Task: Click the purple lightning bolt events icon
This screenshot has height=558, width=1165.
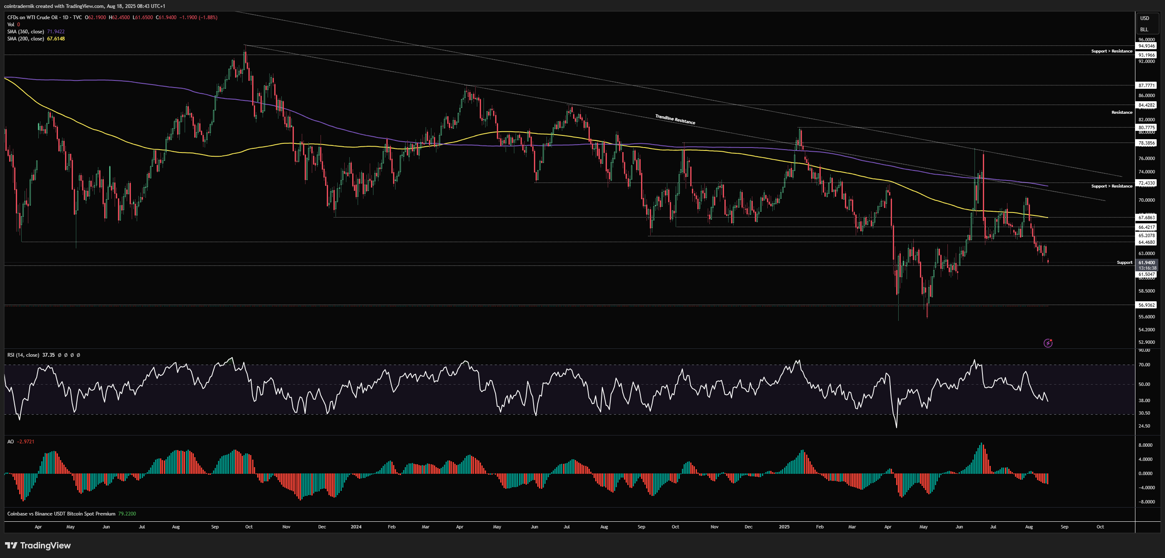Action: (x=1047, y=343)
